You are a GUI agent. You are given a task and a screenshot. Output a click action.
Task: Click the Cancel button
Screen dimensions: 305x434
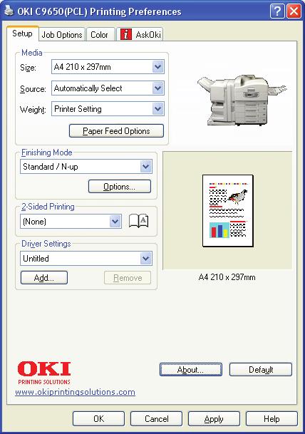point(156,419)
